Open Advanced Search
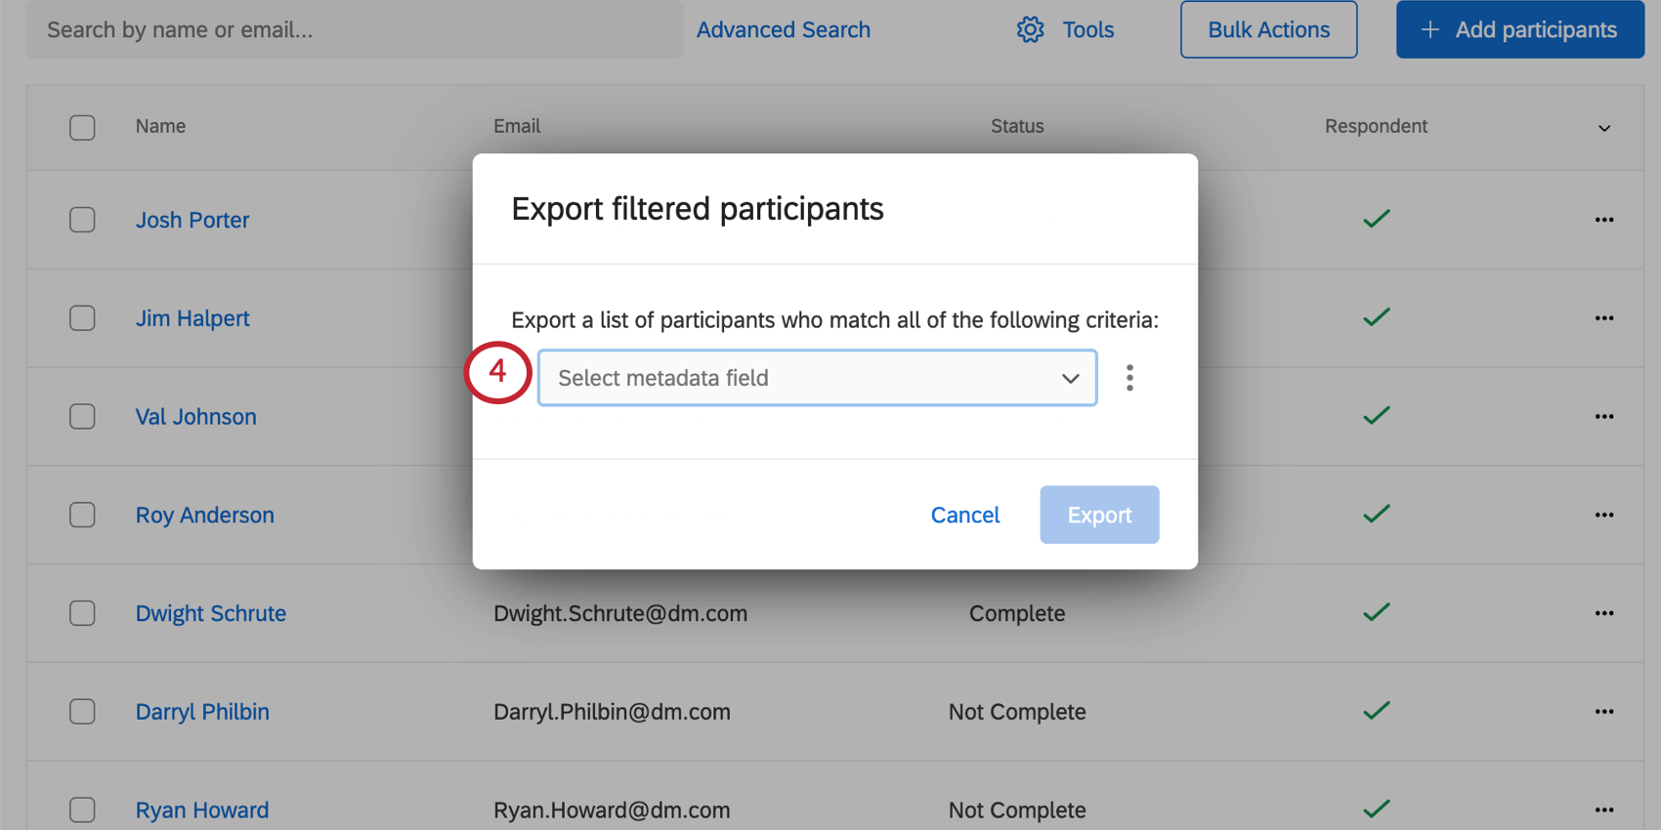The height and width of the screenshot is (830, 1661). coord(783,29)
